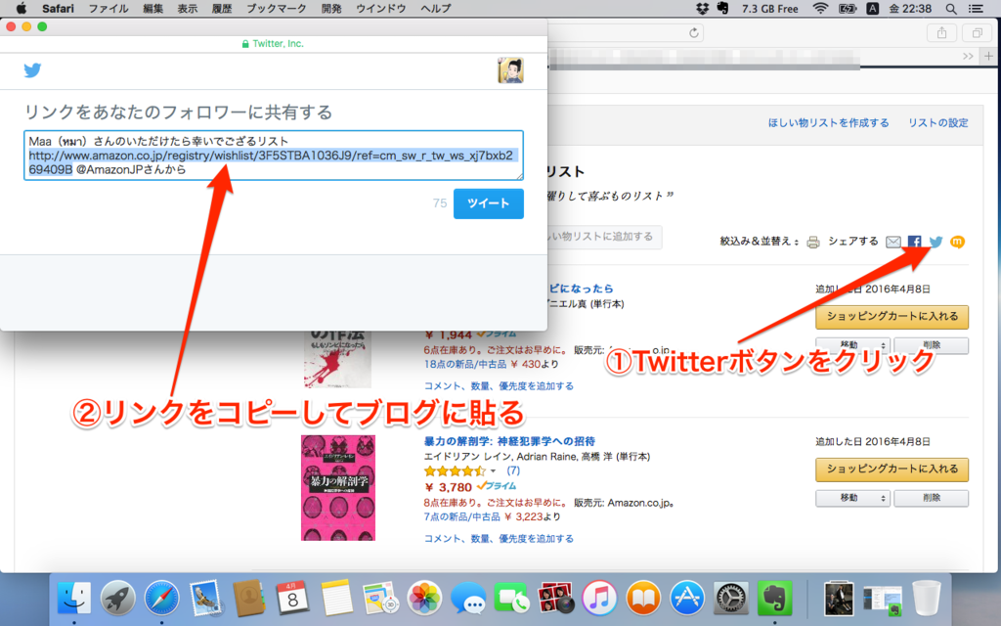Viewport: 1001px width, 626px height.
Task: Open the ファイル menu
Action: pyautogui.click(x=108, y=8)
